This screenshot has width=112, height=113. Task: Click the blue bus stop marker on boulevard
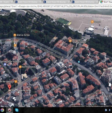79,62
